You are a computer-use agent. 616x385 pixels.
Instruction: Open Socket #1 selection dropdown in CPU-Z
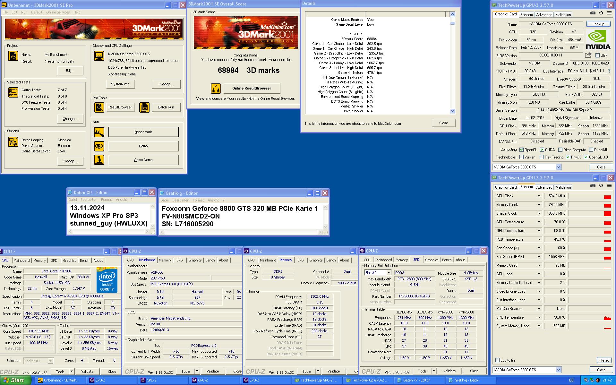(50, 361)
